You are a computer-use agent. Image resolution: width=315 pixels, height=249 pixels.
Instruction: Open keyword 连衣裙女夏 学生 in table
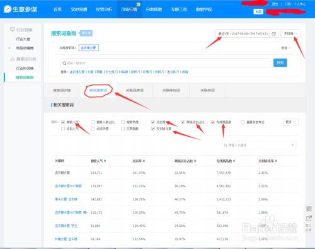[66, 226]
